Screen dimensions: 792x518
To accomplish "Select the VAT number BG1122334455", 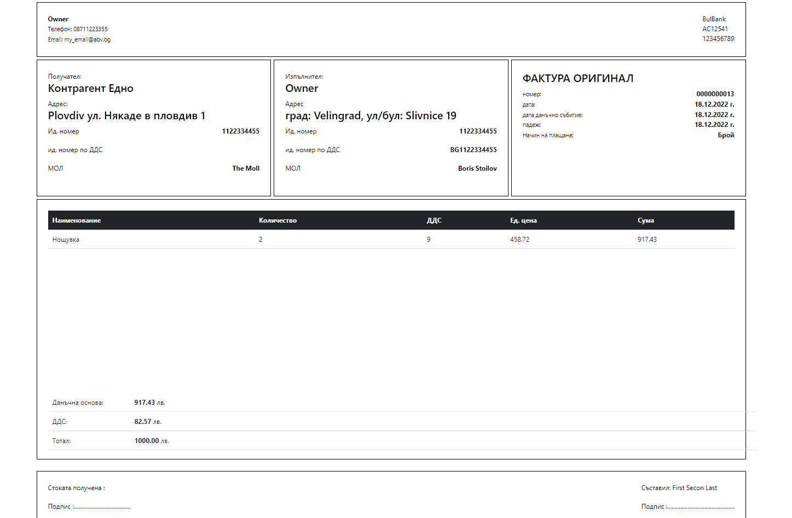I will 473,149.
